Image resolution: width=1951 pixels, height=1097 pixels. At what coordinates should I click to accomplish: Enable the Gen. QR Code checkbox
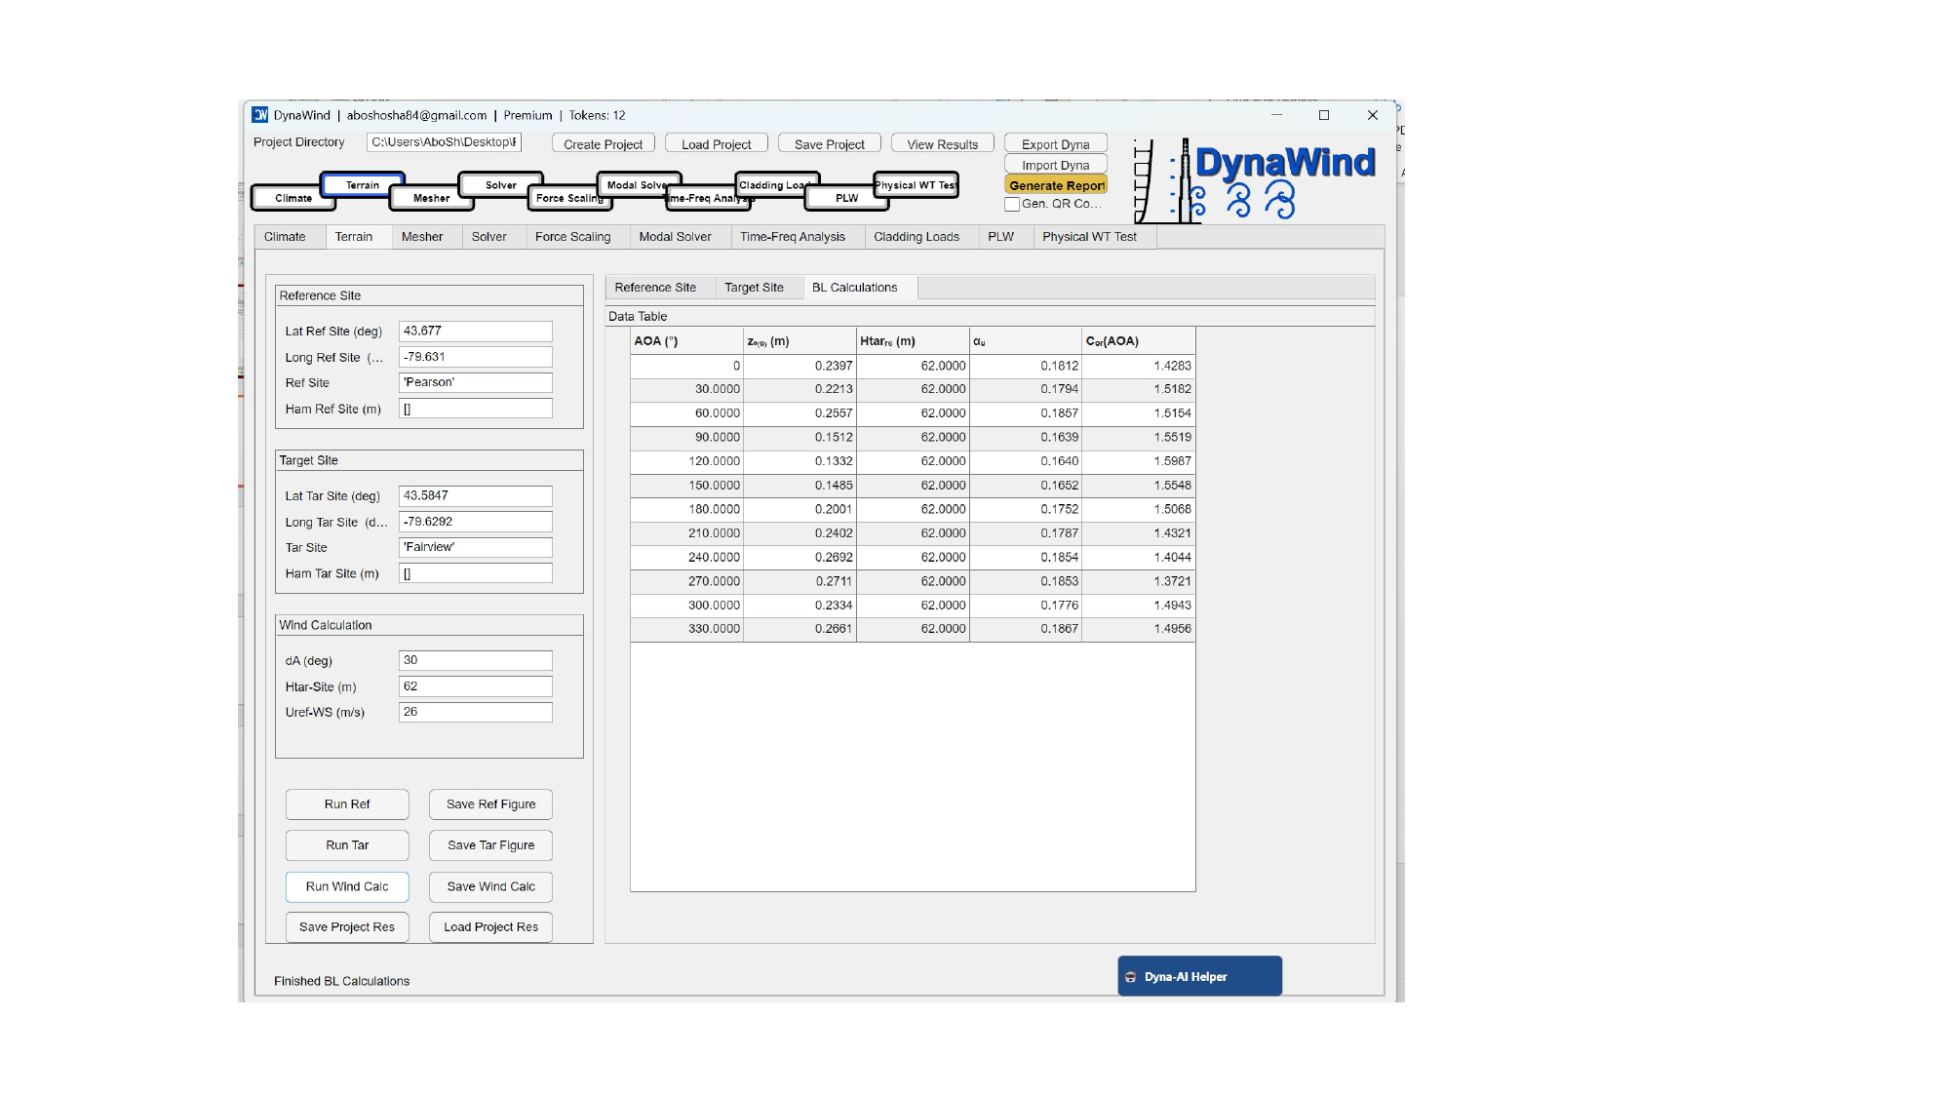coord(1012,204)
